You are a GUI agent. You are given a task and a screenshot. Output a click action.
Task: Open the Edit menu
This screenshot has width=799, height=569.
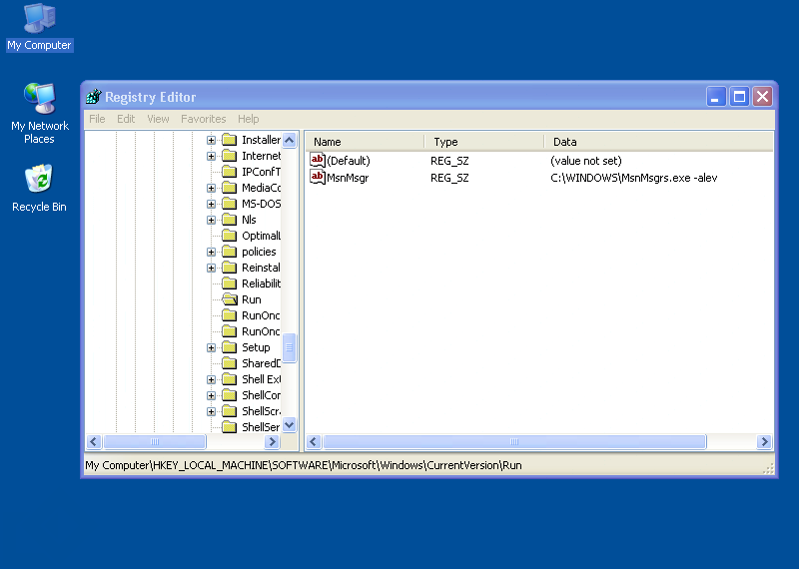point(126,119)
